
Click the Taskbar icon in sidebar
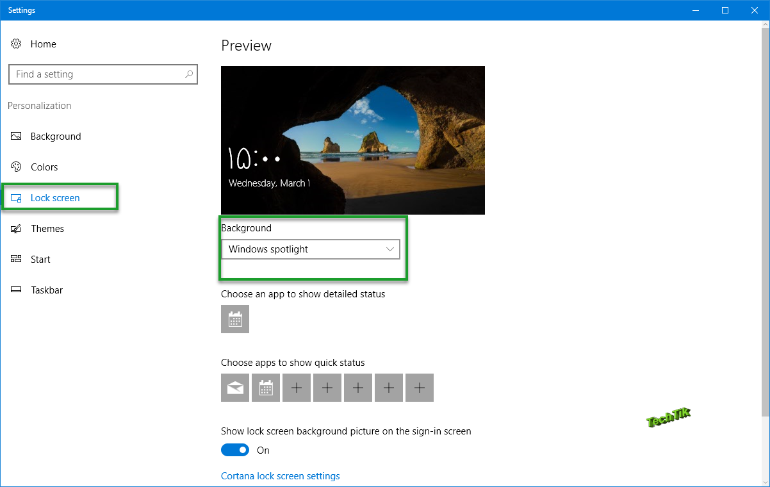coord(16,290)
